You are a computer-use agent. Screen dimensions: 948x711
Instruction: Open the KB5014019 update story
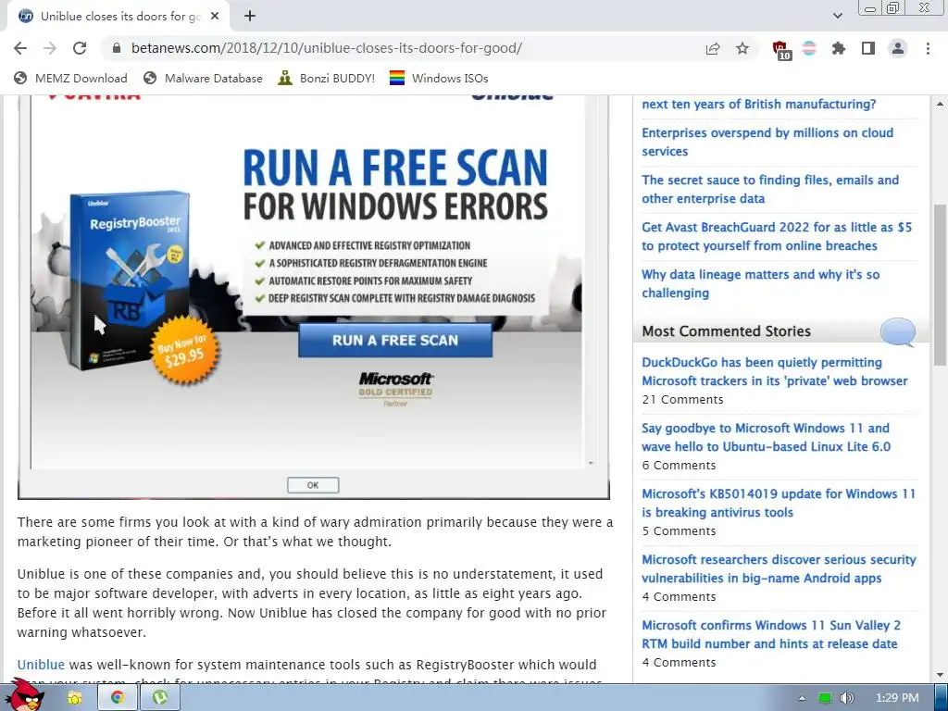(779, 503)
